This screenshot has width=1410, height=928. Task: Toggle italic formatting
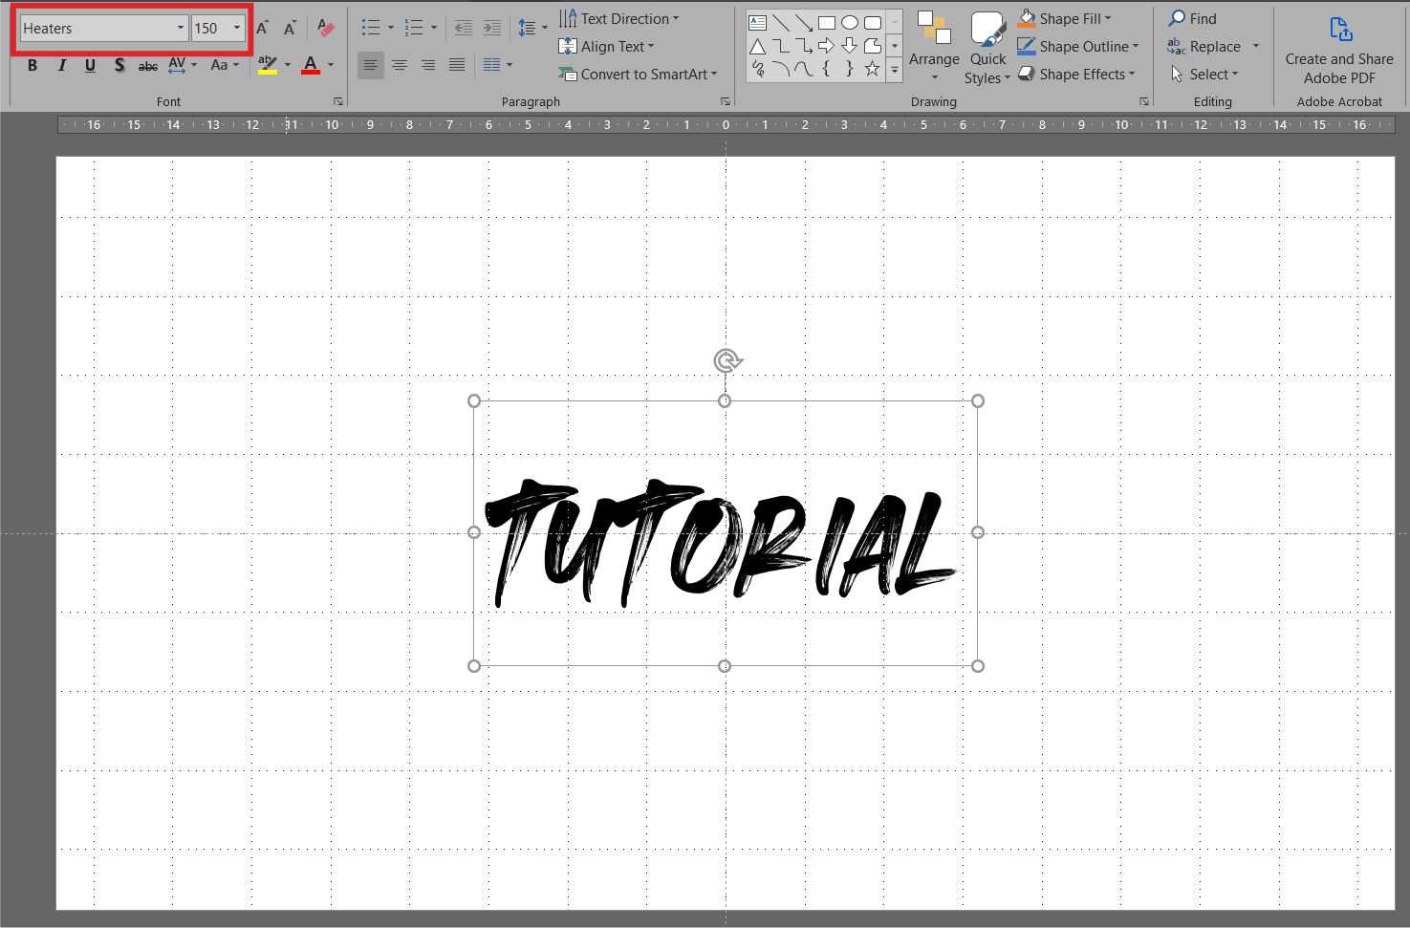click(x=60, y=65)
